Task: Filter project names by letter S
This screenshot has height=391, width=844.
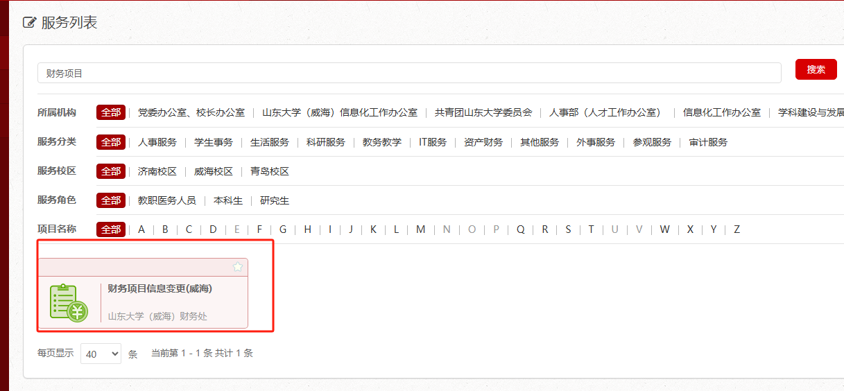Action: [x=568, y=229]
